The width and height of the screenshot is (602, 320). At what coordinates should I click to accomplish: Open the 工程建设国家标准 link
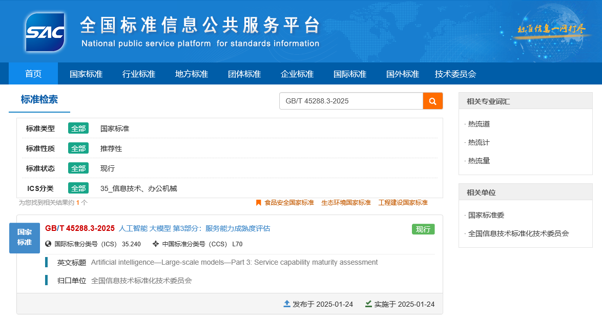pos(403,203)
